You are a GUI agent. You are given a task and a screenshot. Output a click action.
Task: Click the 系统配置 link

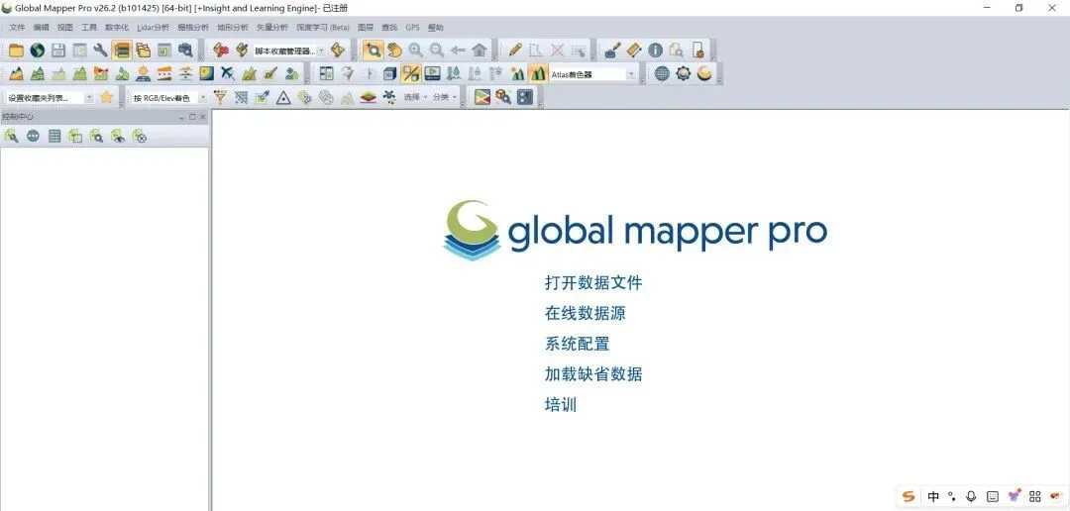[577, 344]
